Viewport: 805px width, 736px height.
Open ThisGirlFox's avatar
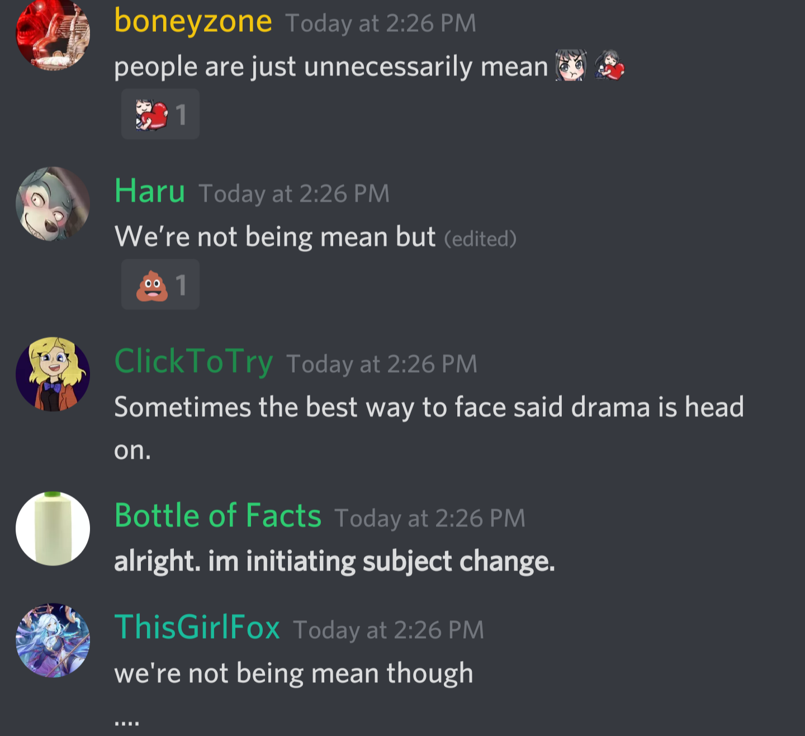[53, 640]
